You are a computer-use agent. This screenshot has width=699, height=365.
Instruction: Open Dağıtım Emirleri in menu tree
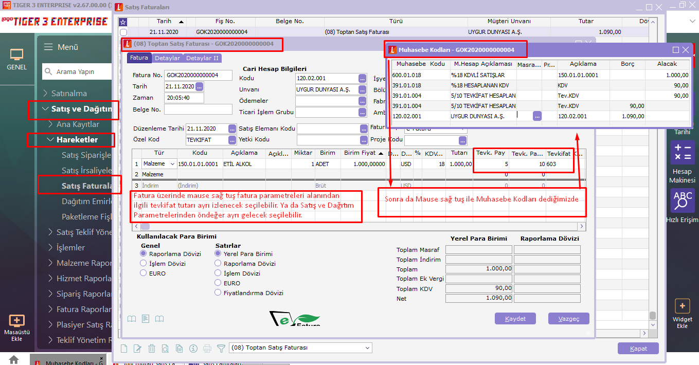(x=86, y=202)
